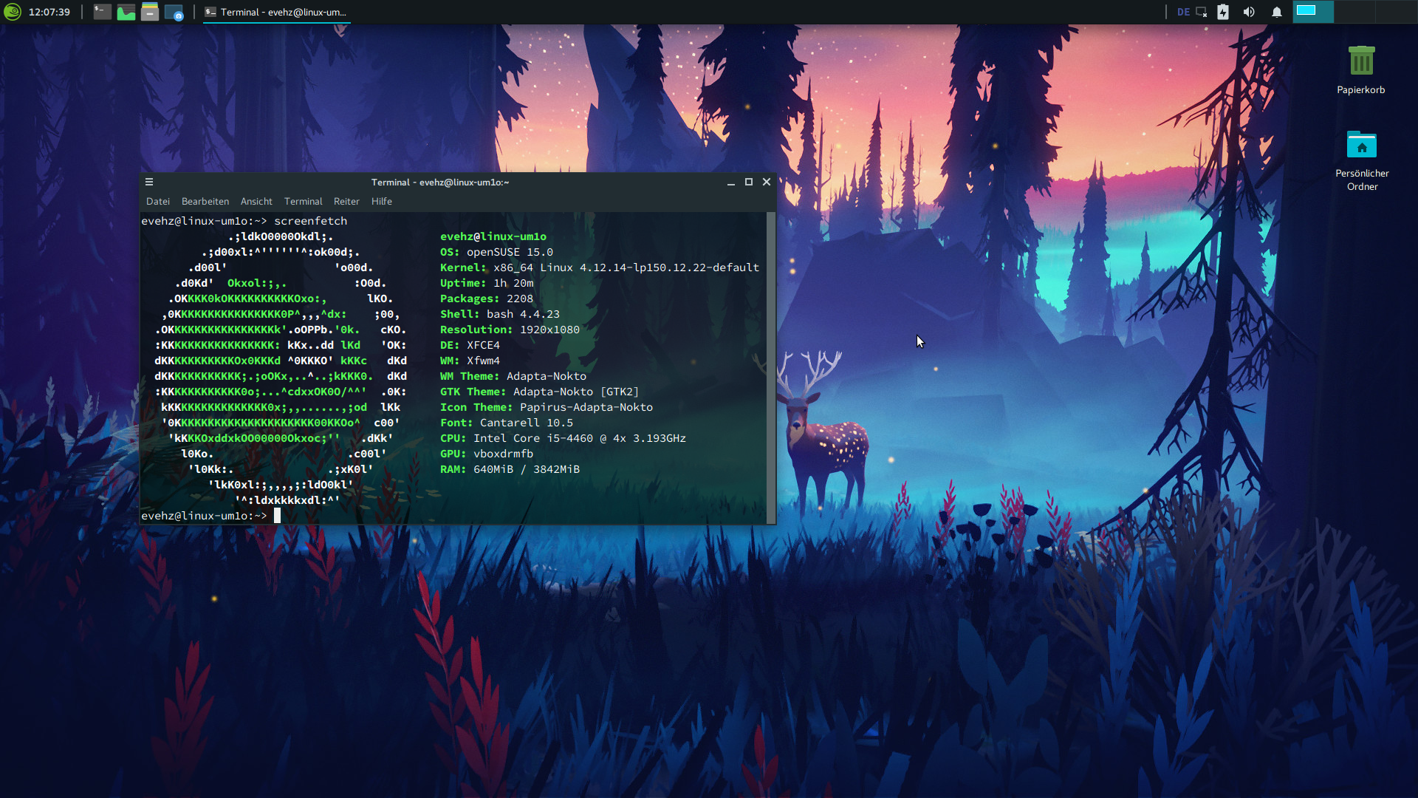Minimize the terminal window

click(x=731, y=182)
